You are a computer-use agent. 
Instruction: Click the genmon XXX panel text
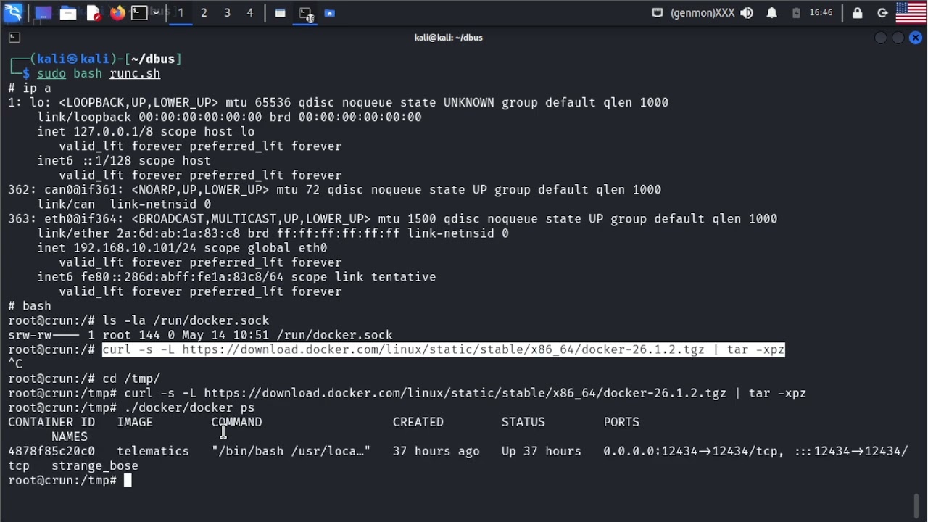(703, 13)
